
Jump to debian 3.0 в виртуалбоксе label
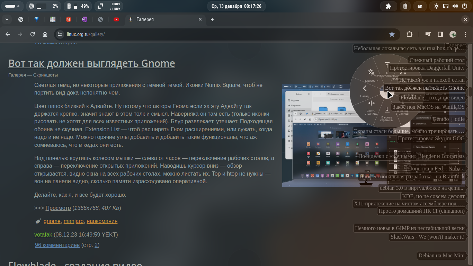coord(422,188)
